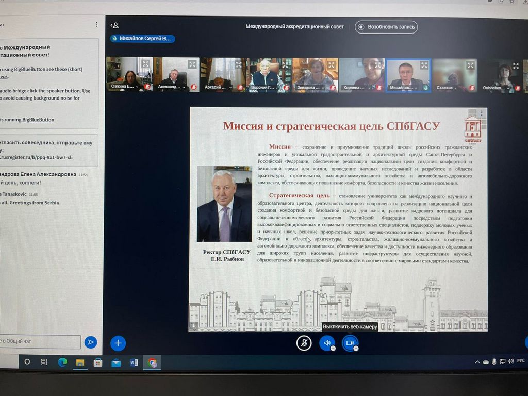
Task: Open chat options three-dot menu
Action: [96, 24]
